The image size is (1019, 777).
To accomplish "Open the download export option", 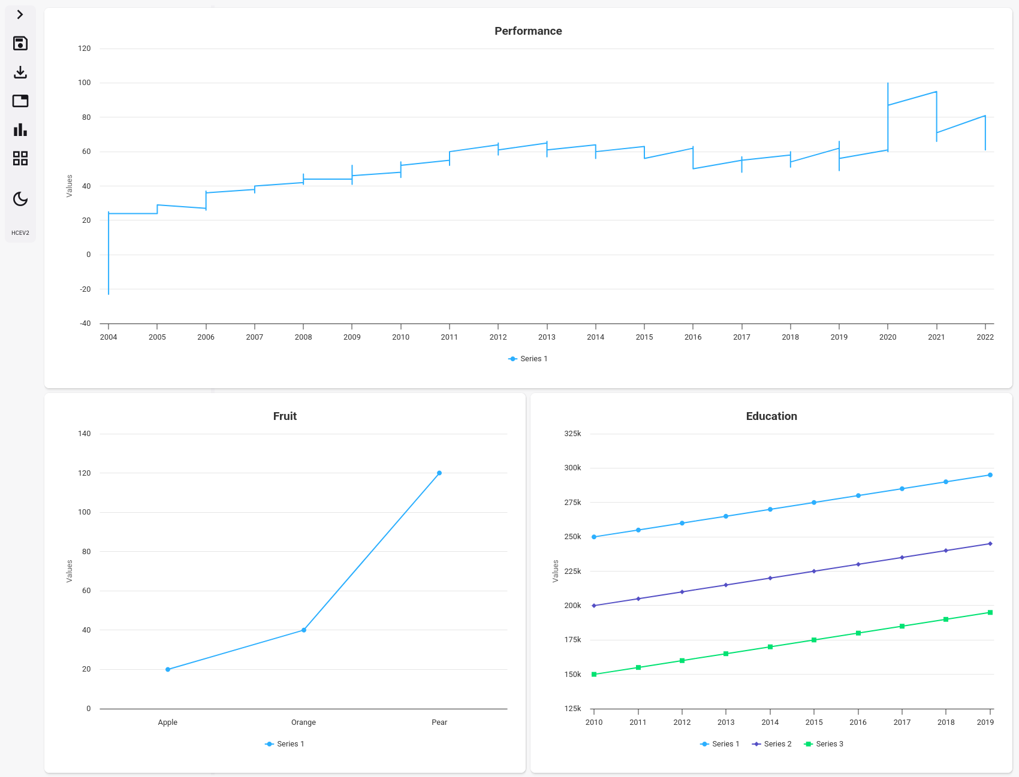I will click(x=20, y=72).
